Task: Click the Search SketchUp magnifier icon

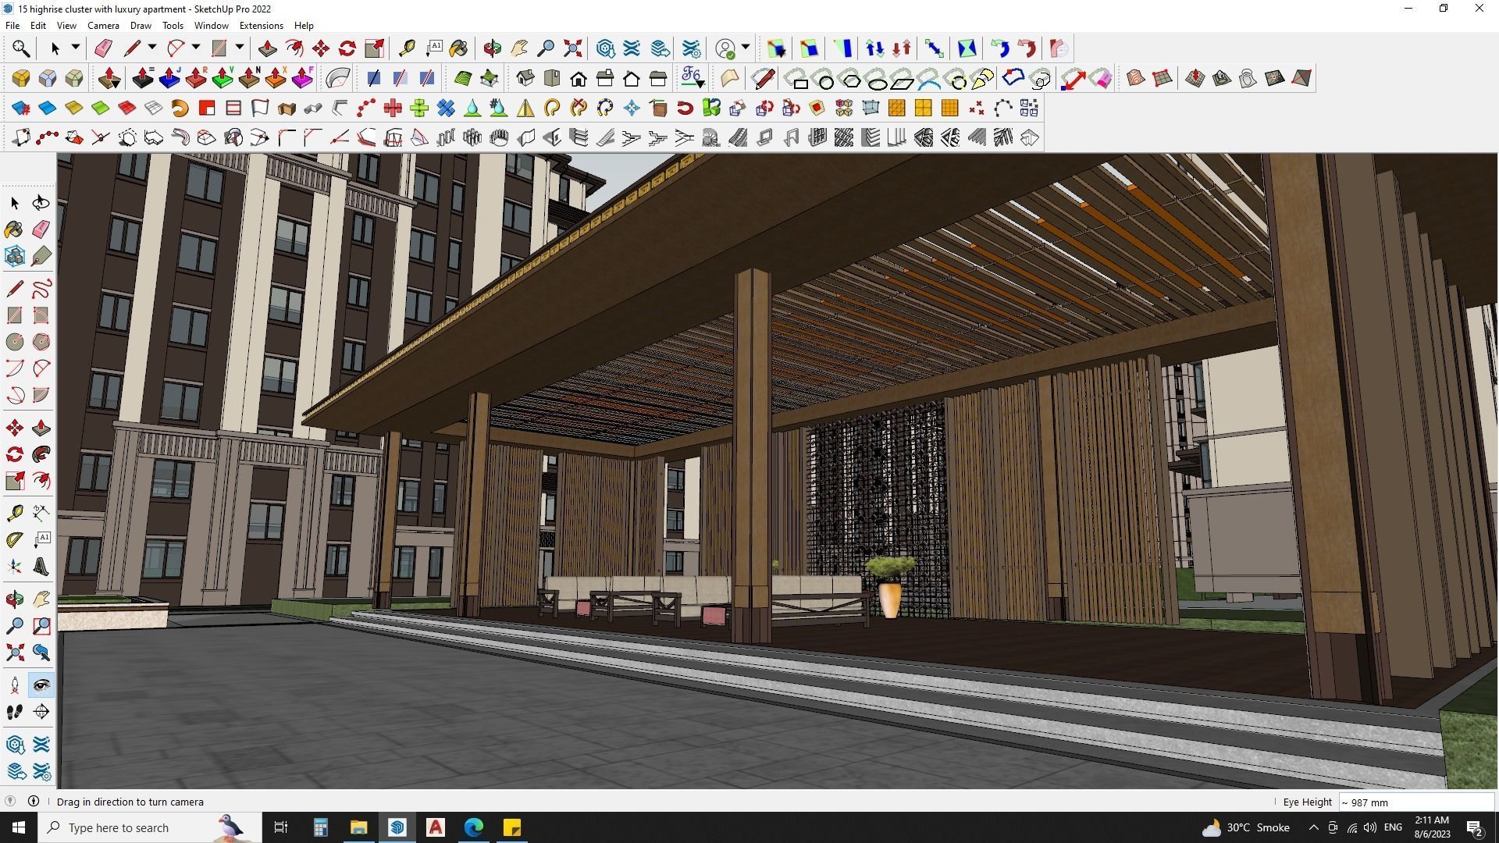Action: [21, 48]
